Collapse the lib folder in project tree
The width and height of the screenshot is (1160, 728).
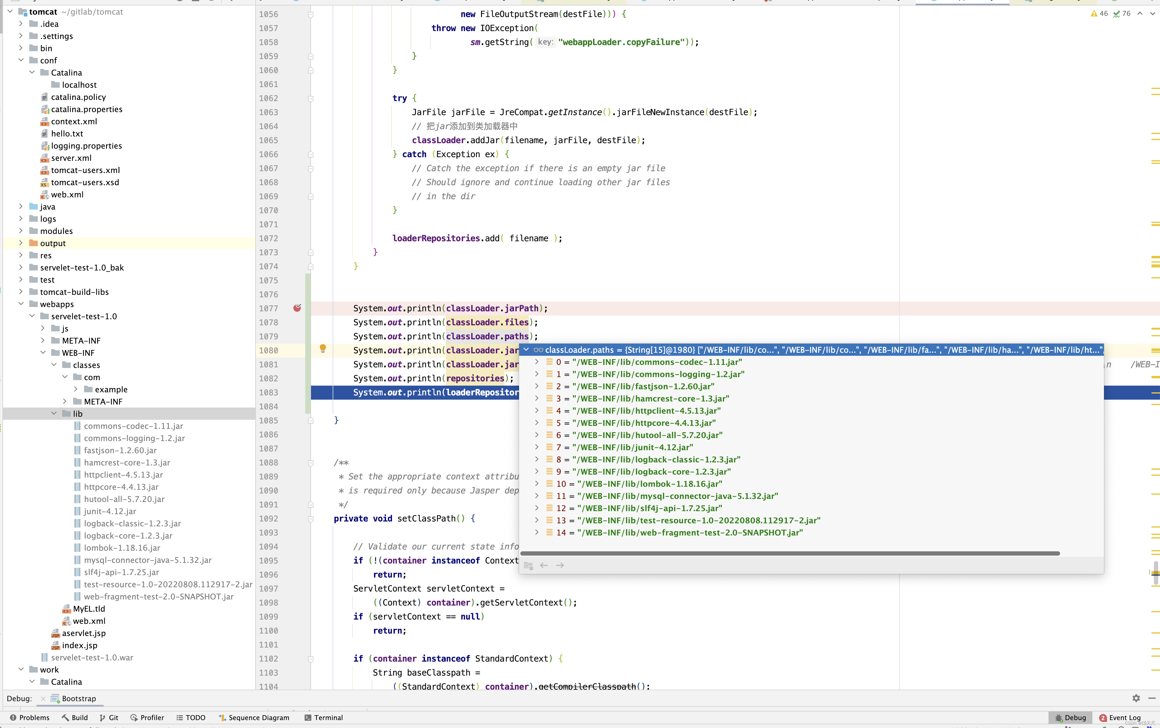pos(54,414)
